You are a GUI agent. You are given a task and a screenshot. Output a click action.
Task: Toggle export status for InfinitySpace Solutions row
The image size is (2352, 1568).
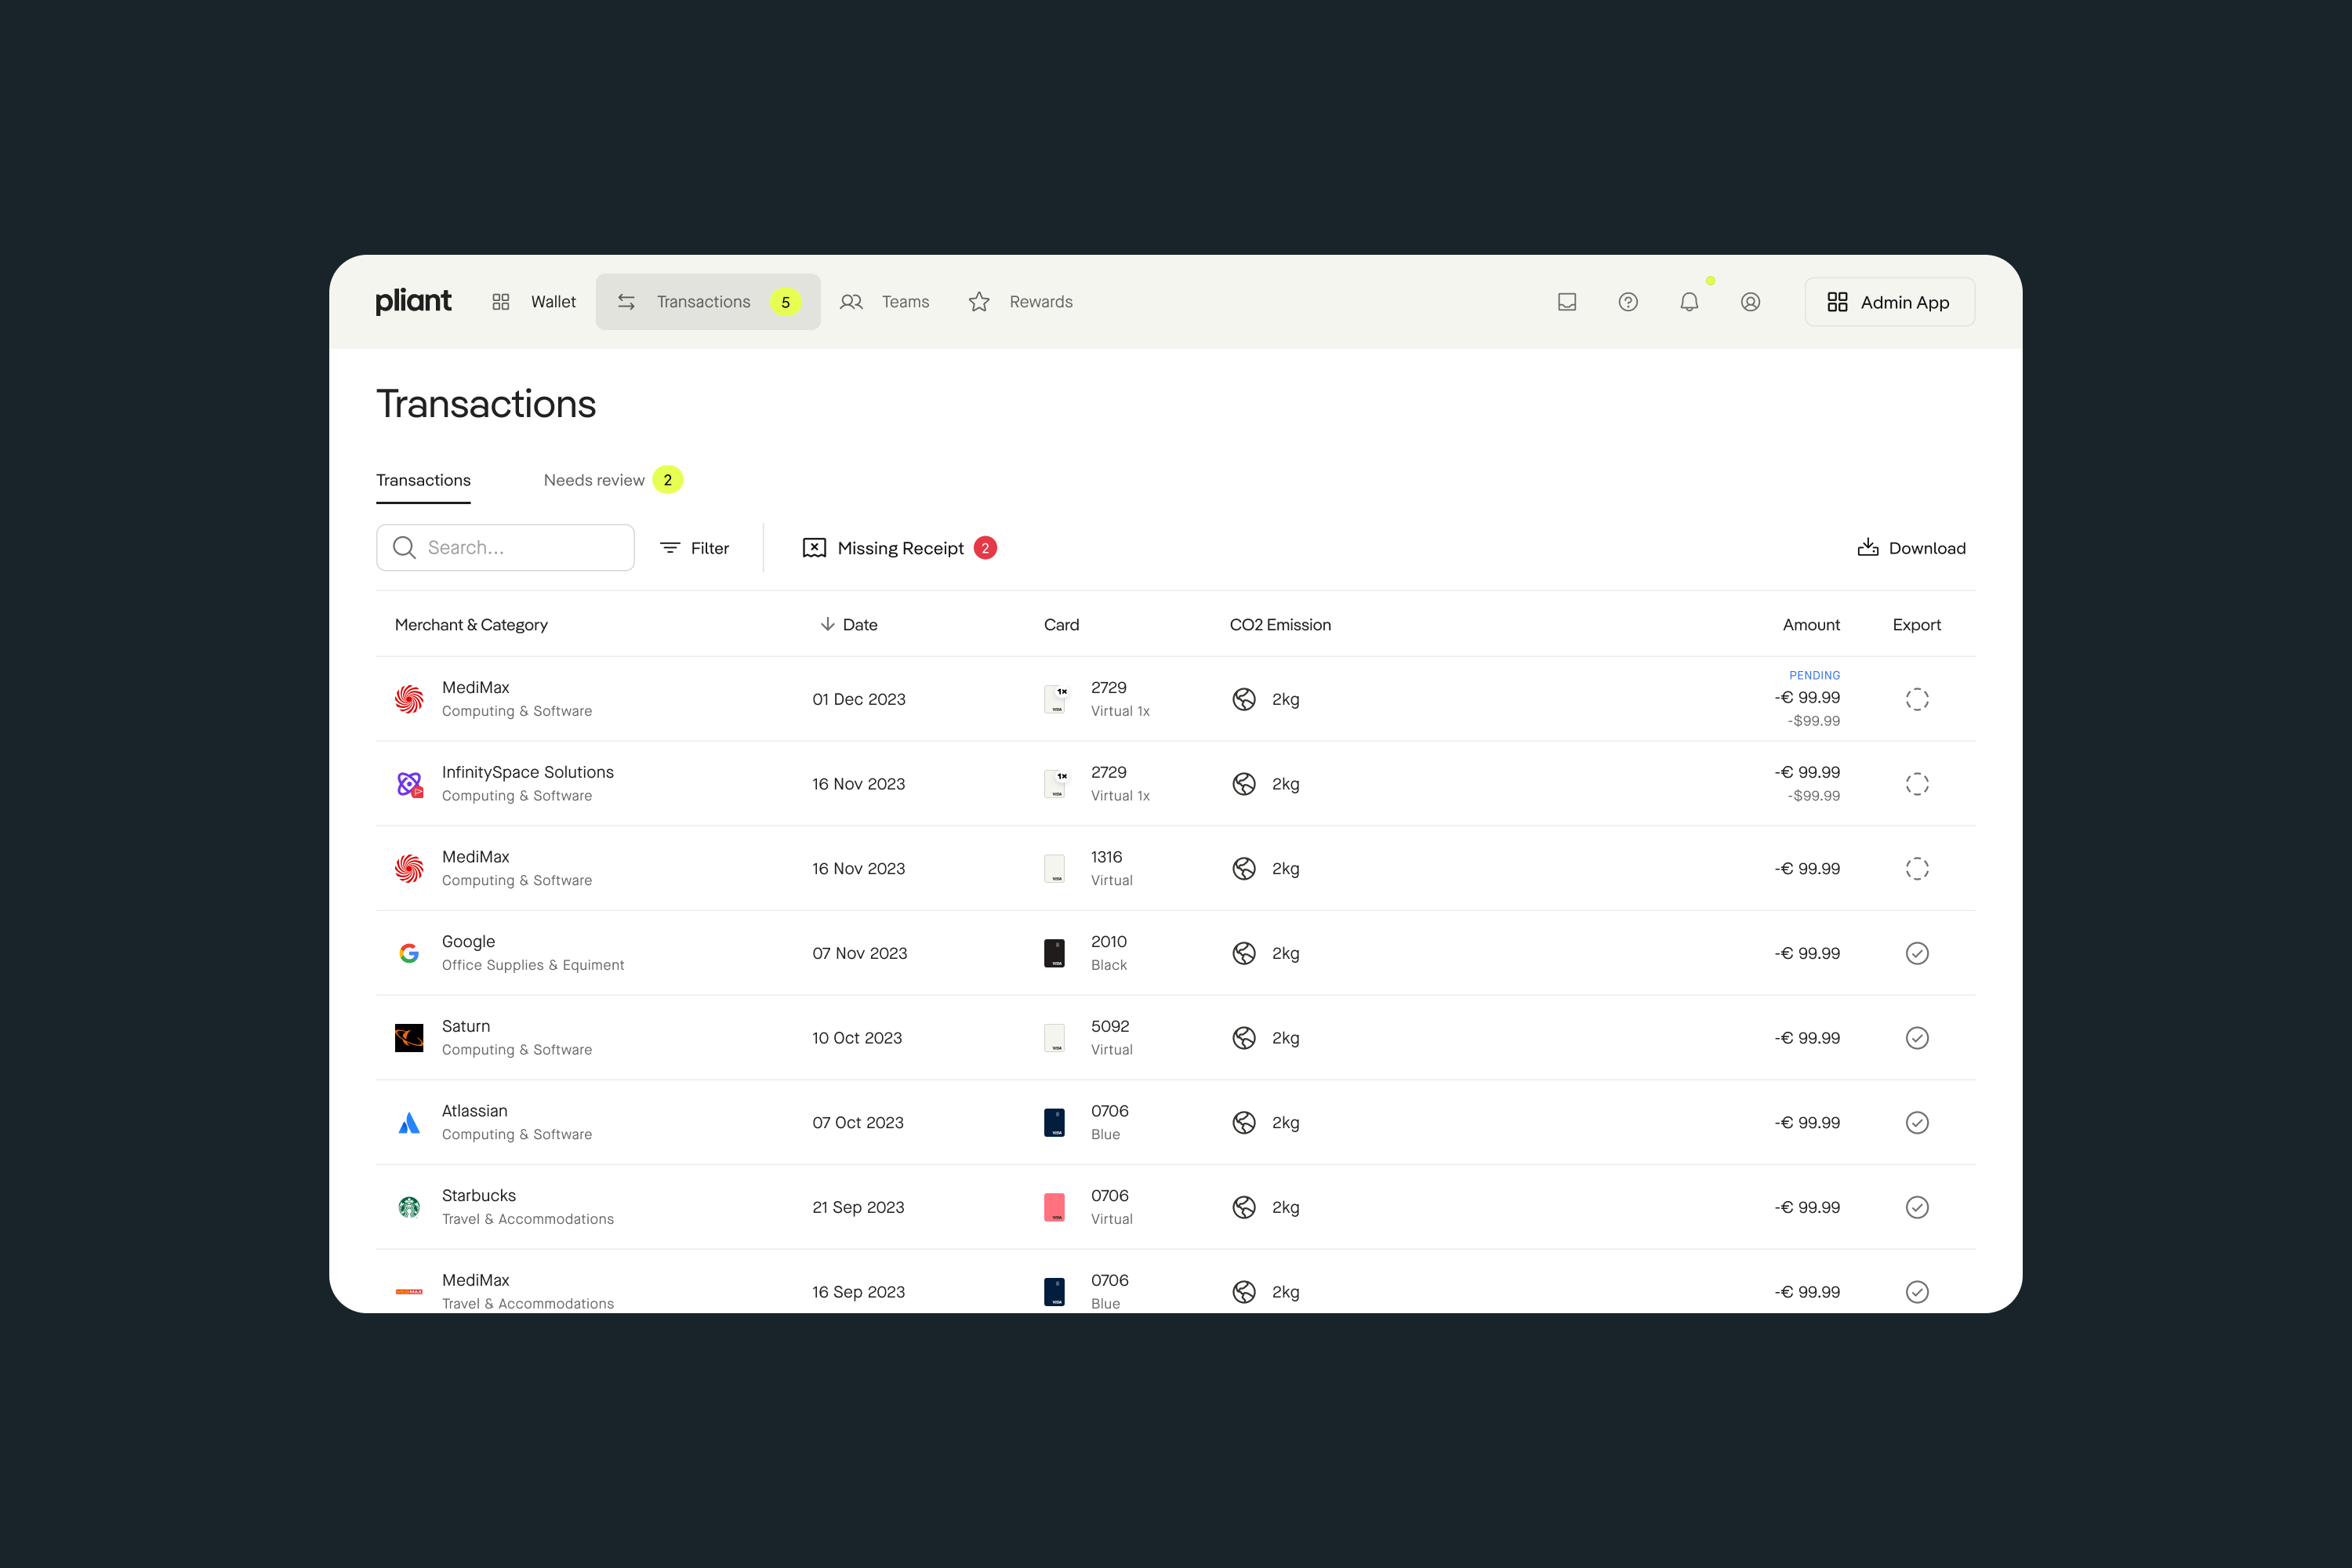(1916, 784)
